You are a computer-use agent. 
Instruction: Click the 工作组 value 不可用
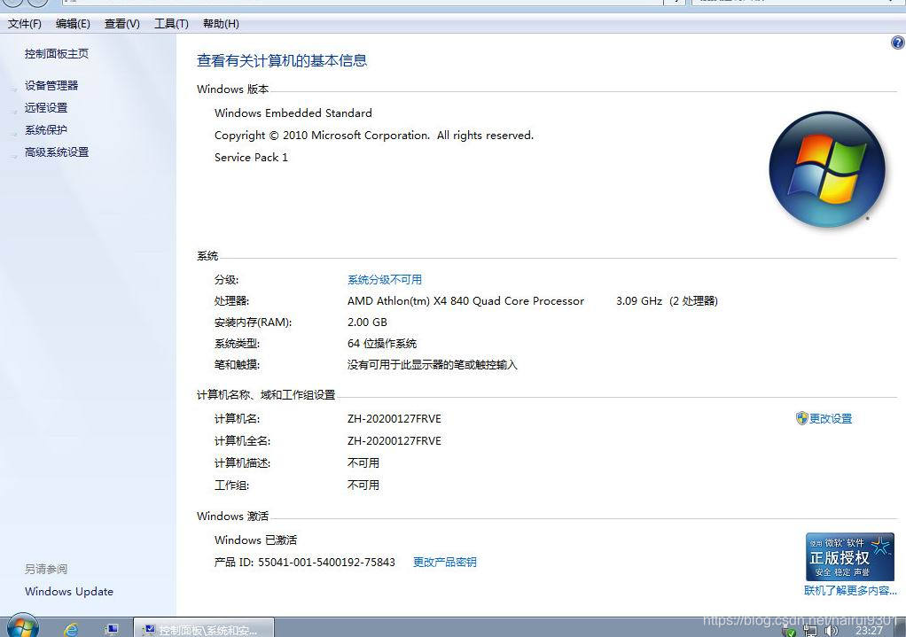point(363,486)
